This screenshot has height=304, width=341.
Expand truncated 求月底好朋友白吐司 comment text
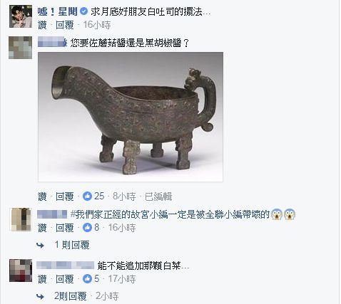click(207, 12)
